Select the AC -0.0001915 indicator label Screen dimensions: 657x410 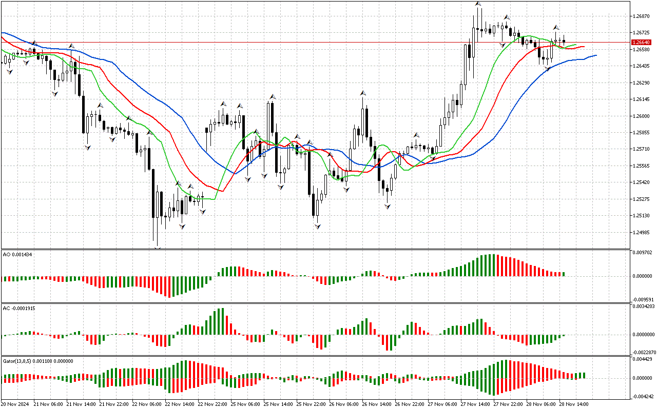(19, 308)
